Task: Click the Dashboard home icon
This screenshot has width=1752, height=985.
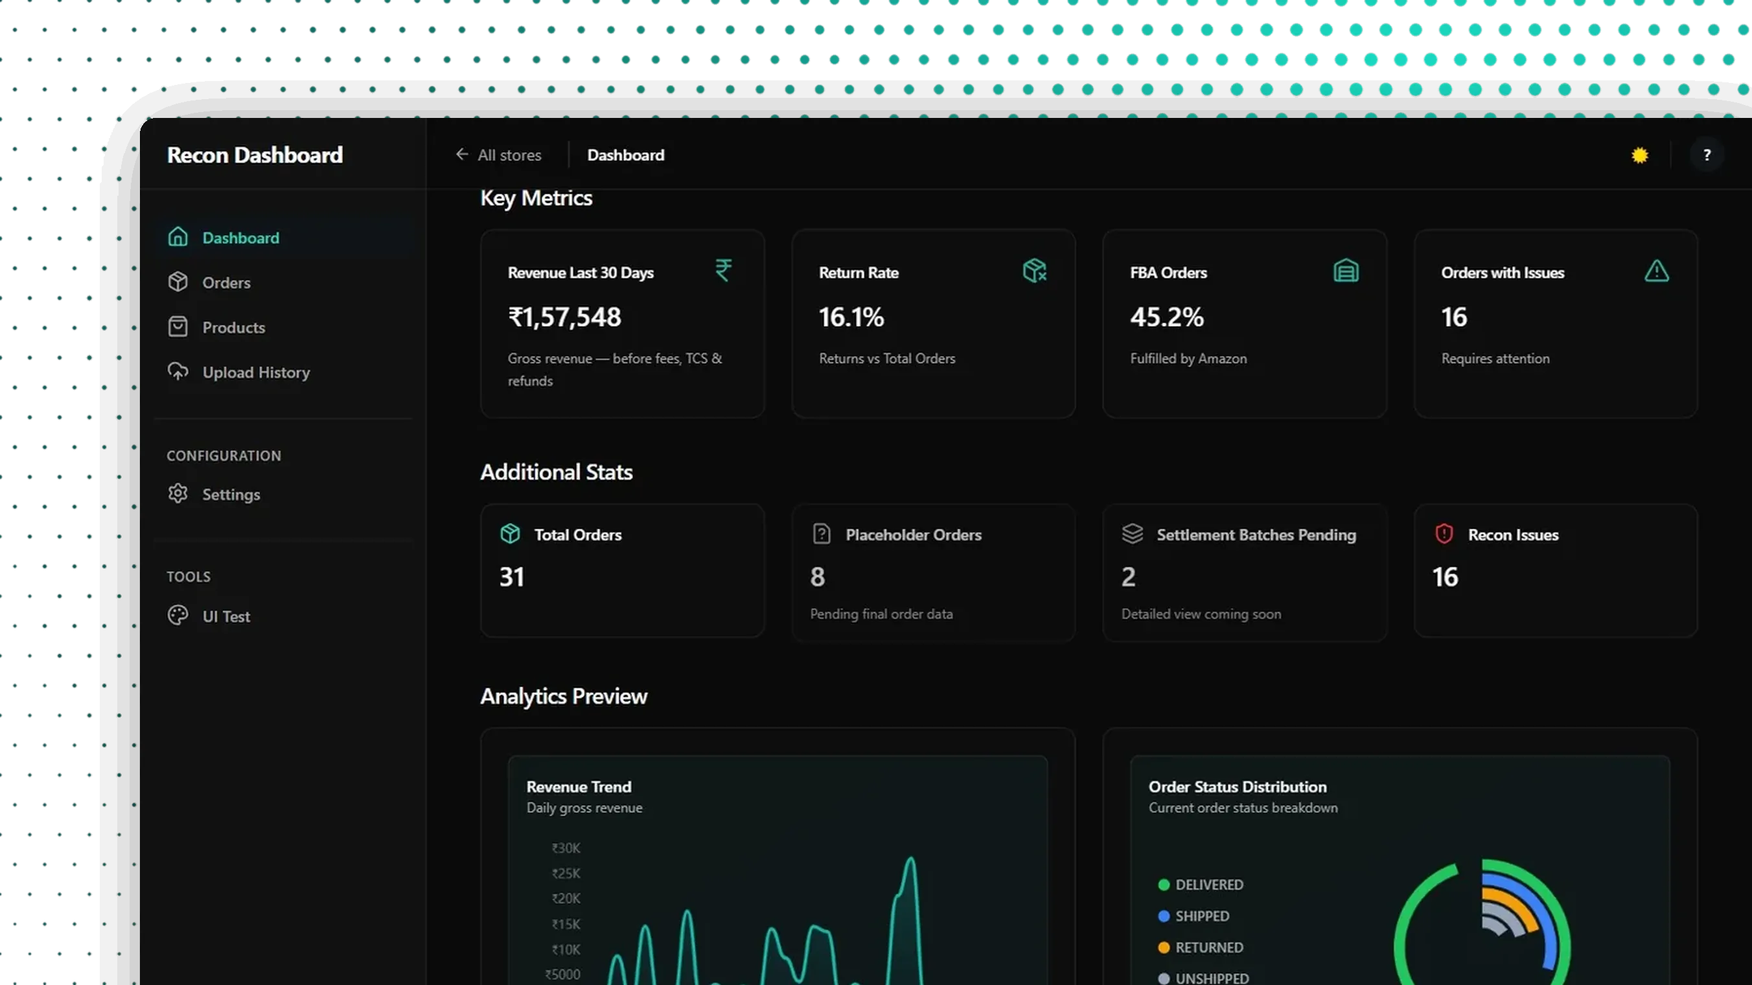Action: (178, 237)
